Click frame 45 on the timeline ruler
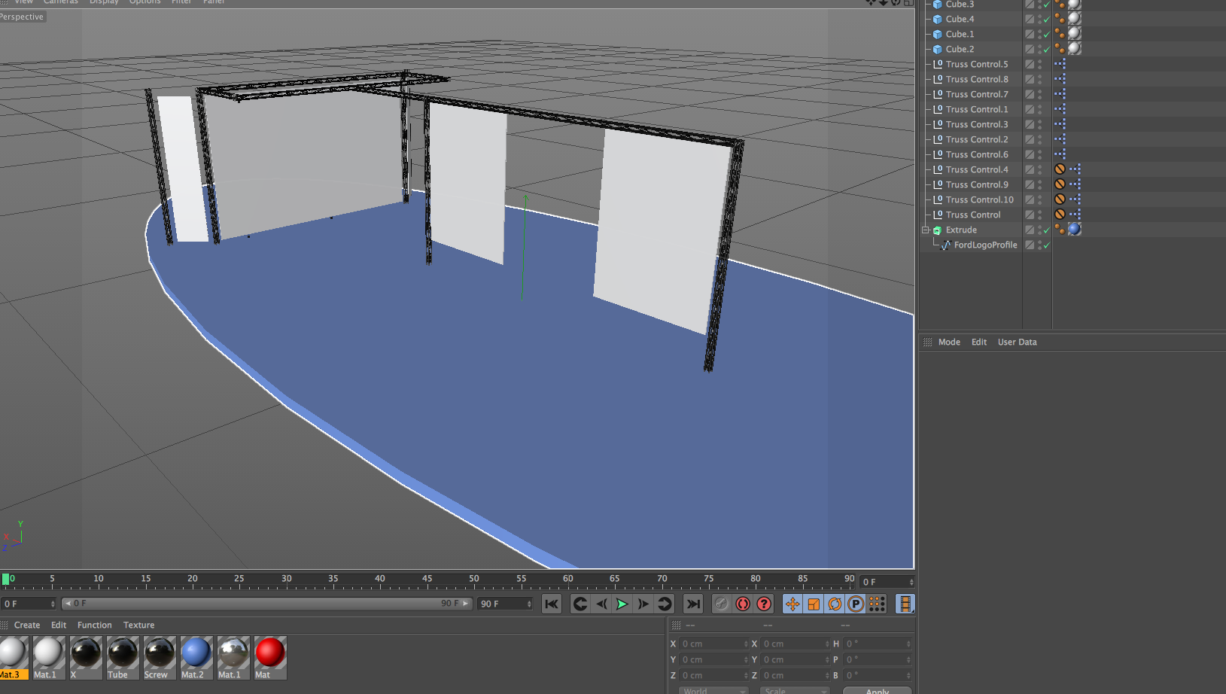This screenshot has width=1226, height=694. tap(427, 580)
